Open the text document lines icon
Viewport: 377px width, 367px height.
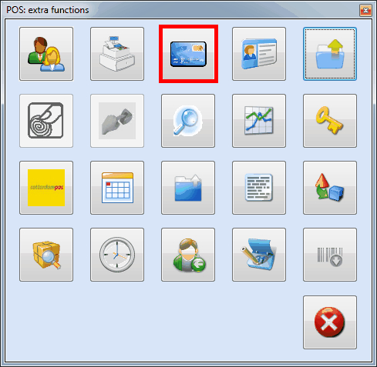[259, 188]
